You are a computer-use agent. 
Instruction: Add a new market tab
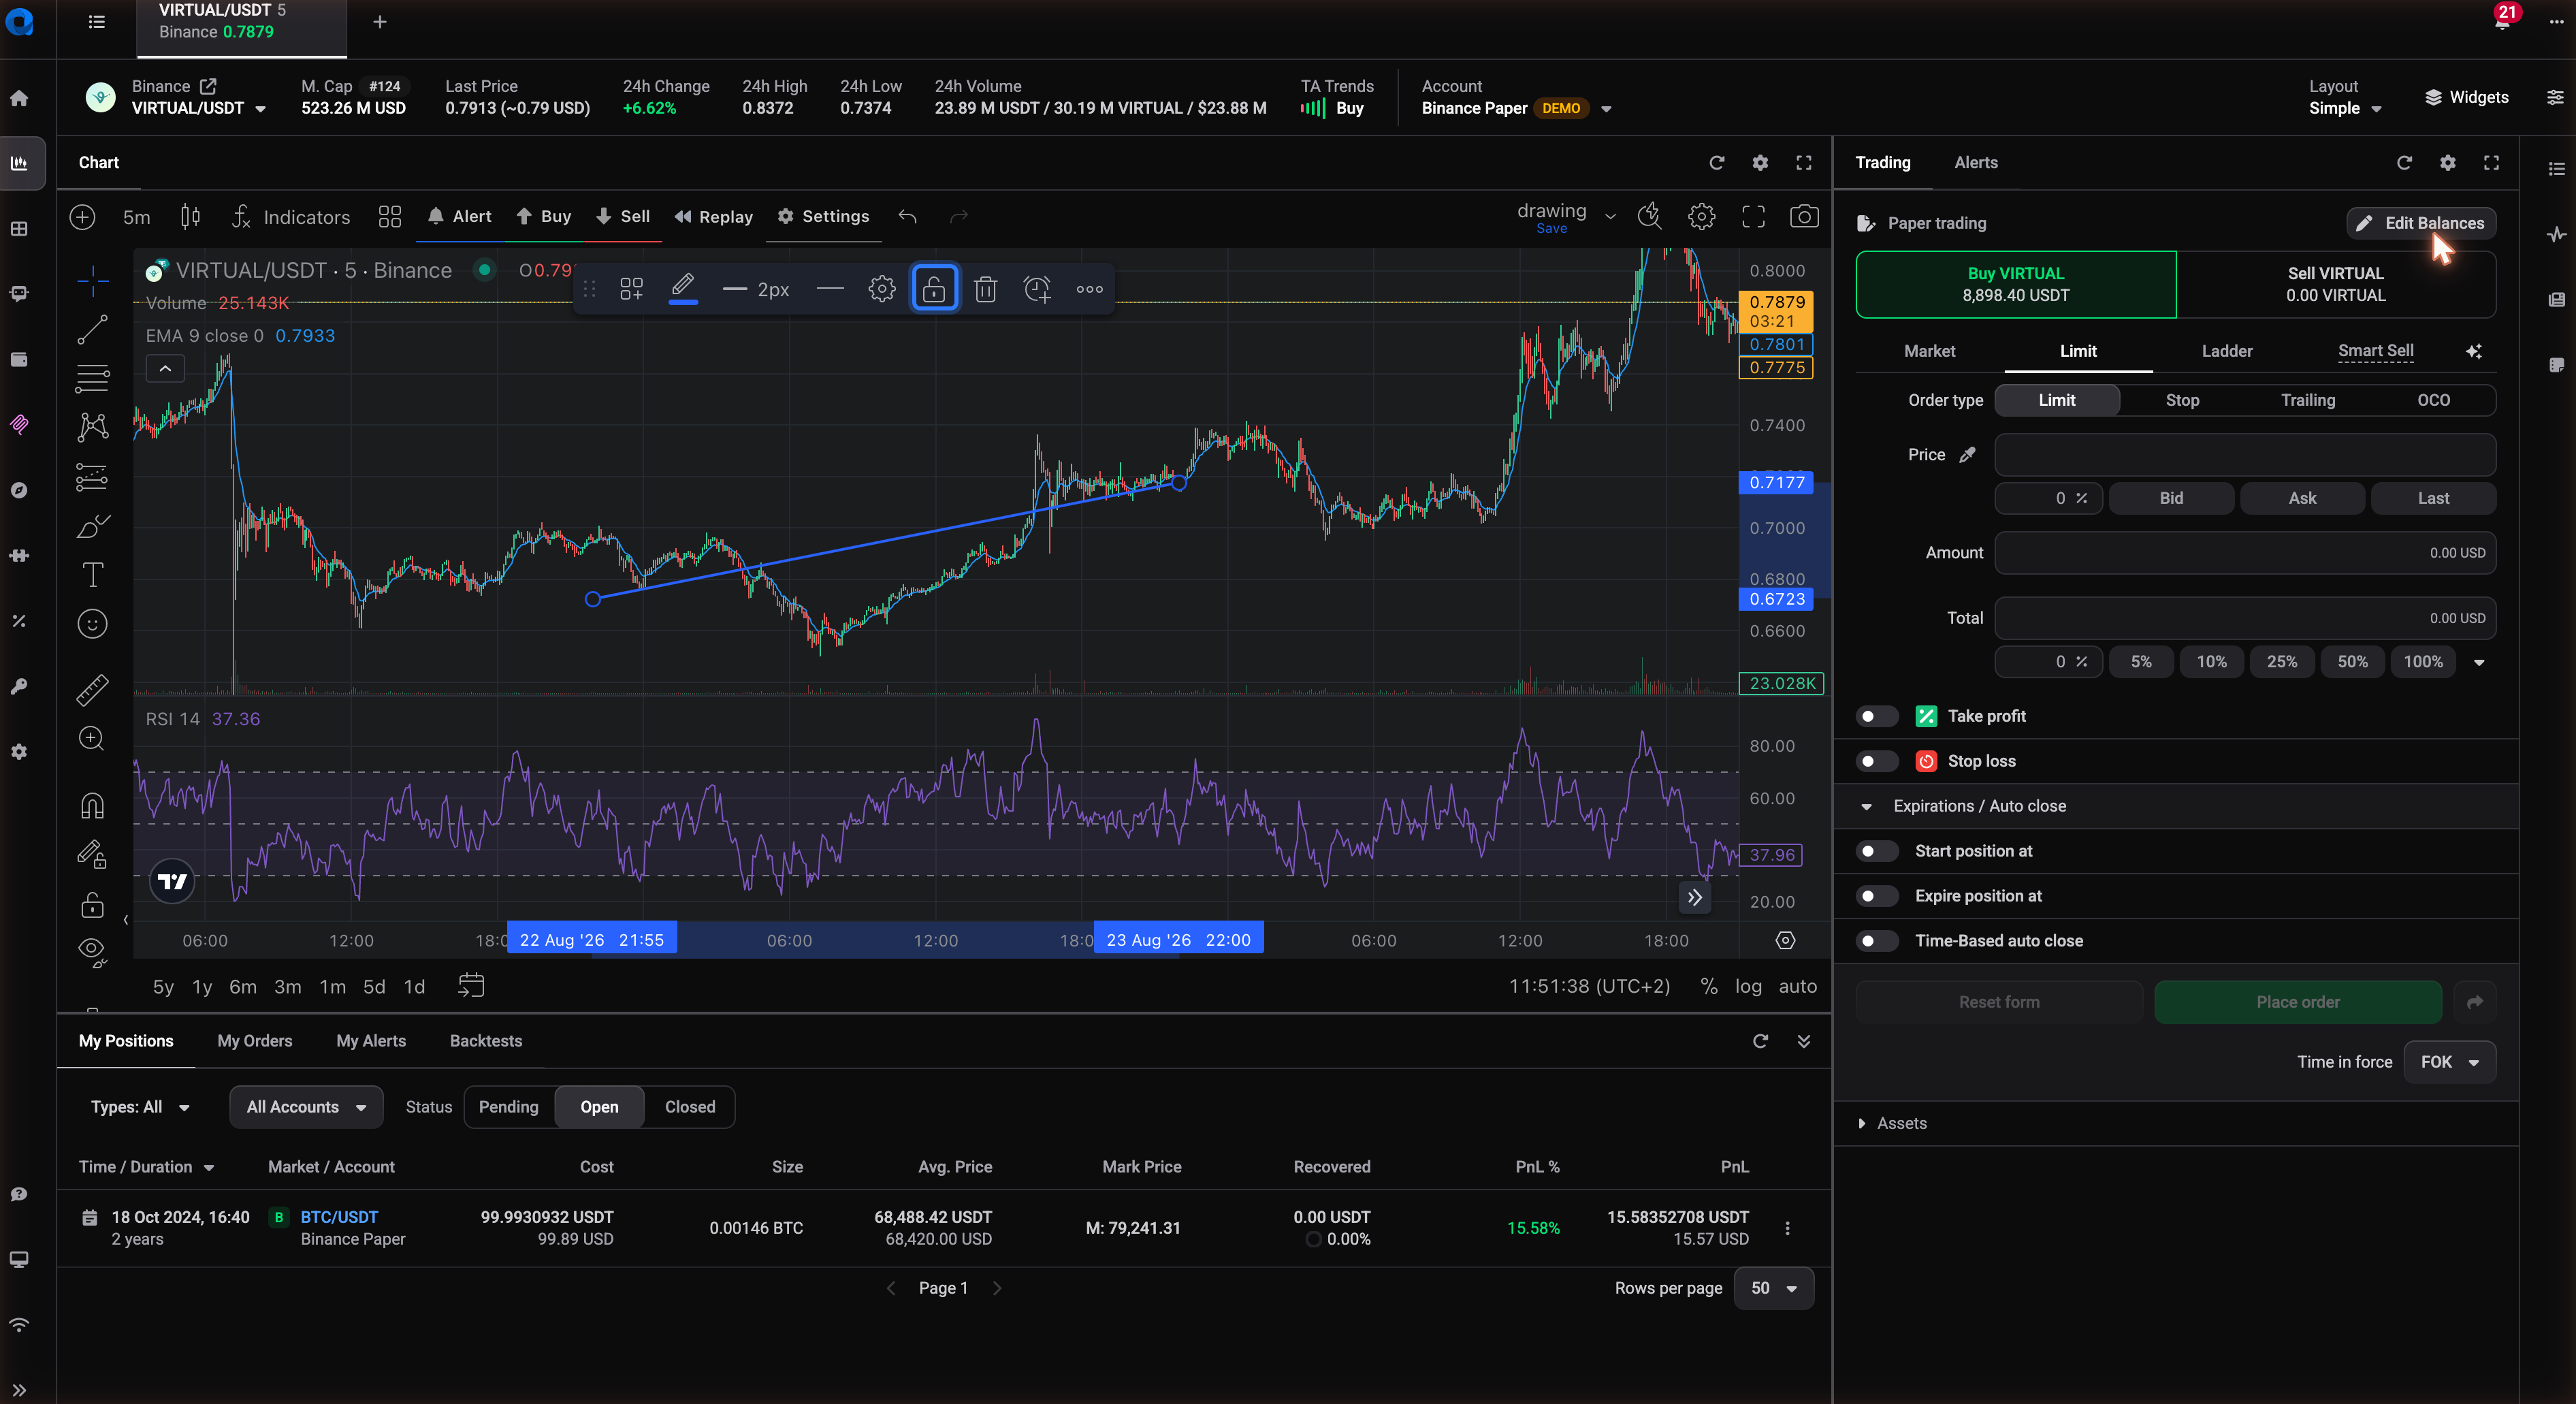(380, 22)
